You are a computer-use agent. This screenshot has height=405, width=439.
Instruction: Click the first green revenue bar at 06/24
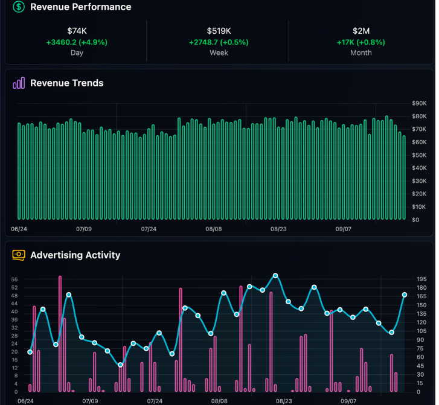(x=19, y=171)
